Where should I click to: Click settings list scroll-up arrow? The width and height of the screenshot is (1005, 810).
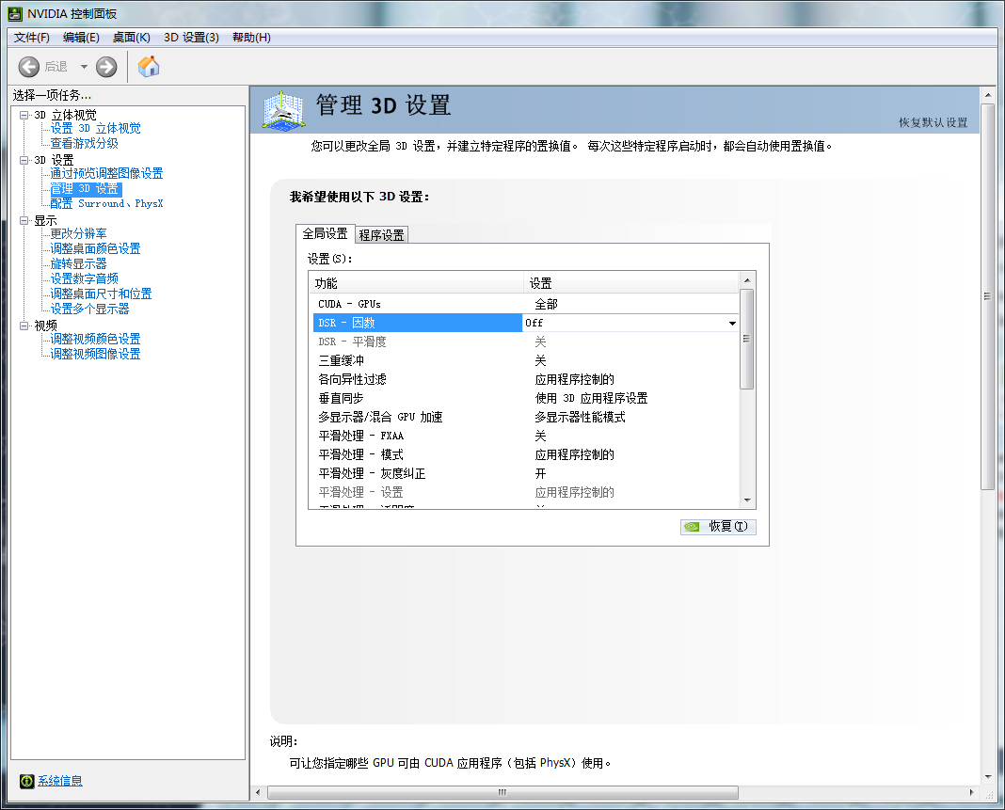click(747, 280)
